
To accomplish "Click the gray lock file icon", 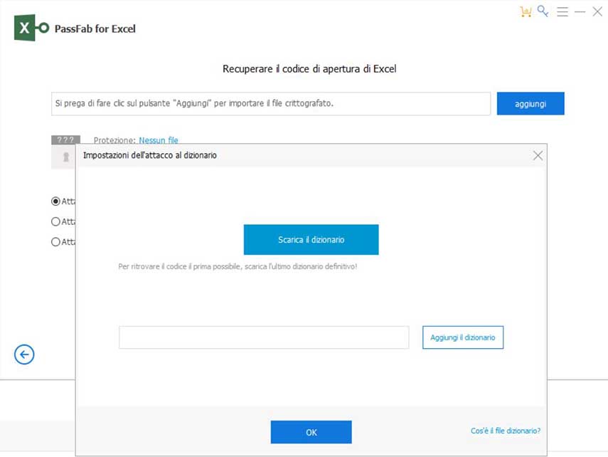I will click(63, 157).
